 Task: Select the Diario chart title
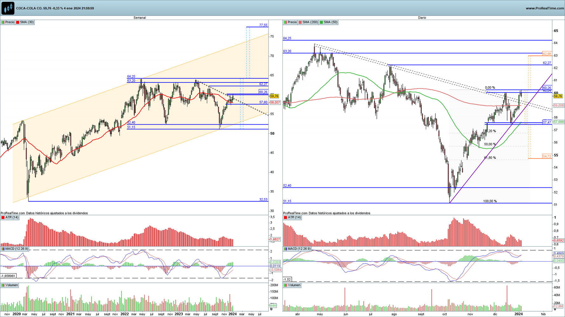point(422,18)
